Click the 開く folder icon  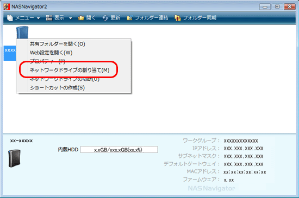click(81, 18)
